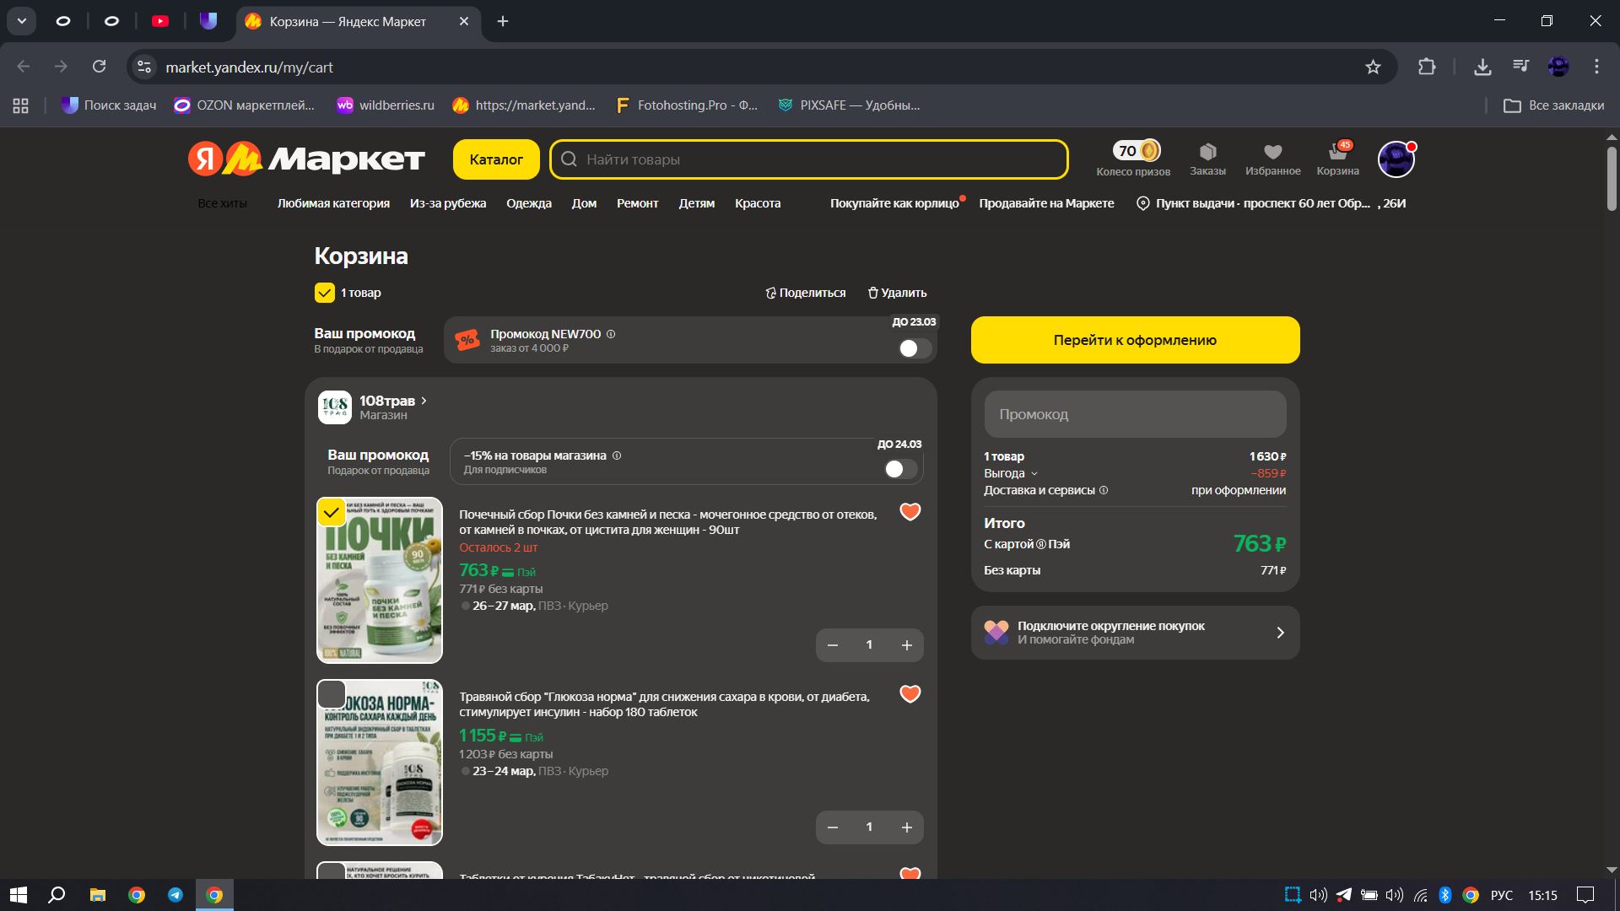Image resolution: width=1620 pixels, height=911 pixels.
Task: Toggle the −15% store discount switch
Action: [900, 469]
